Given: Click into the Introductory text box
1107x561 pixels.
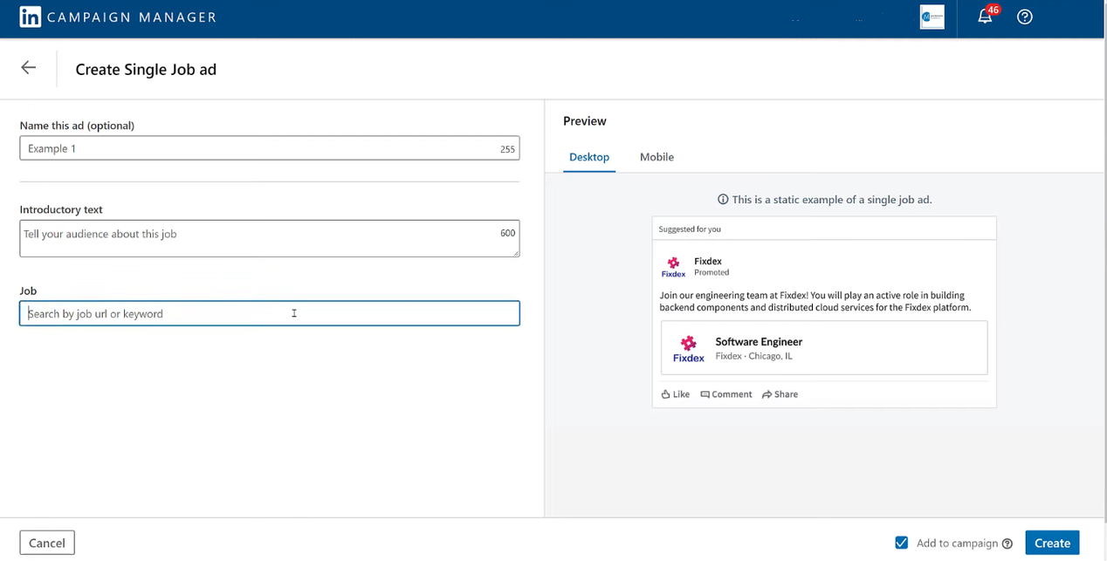Looking at the screenshot, I should [262, 238].
